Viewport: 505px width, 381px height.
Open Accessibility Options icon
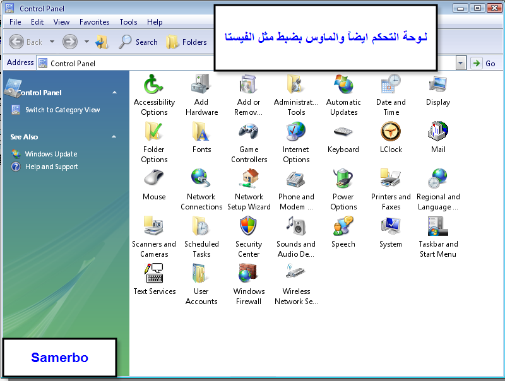154,85
